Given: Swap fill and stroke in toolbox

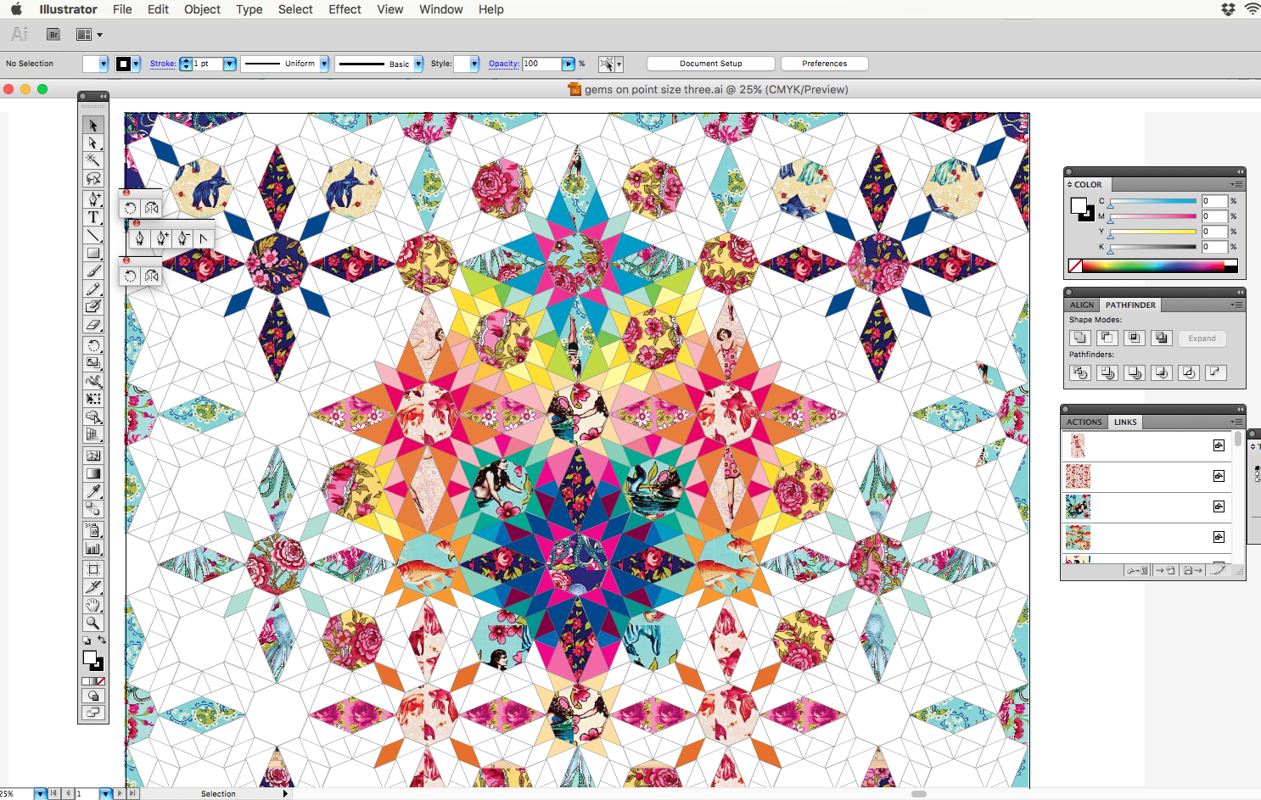Looking at the screenshot, I should [x=102, y=641].
